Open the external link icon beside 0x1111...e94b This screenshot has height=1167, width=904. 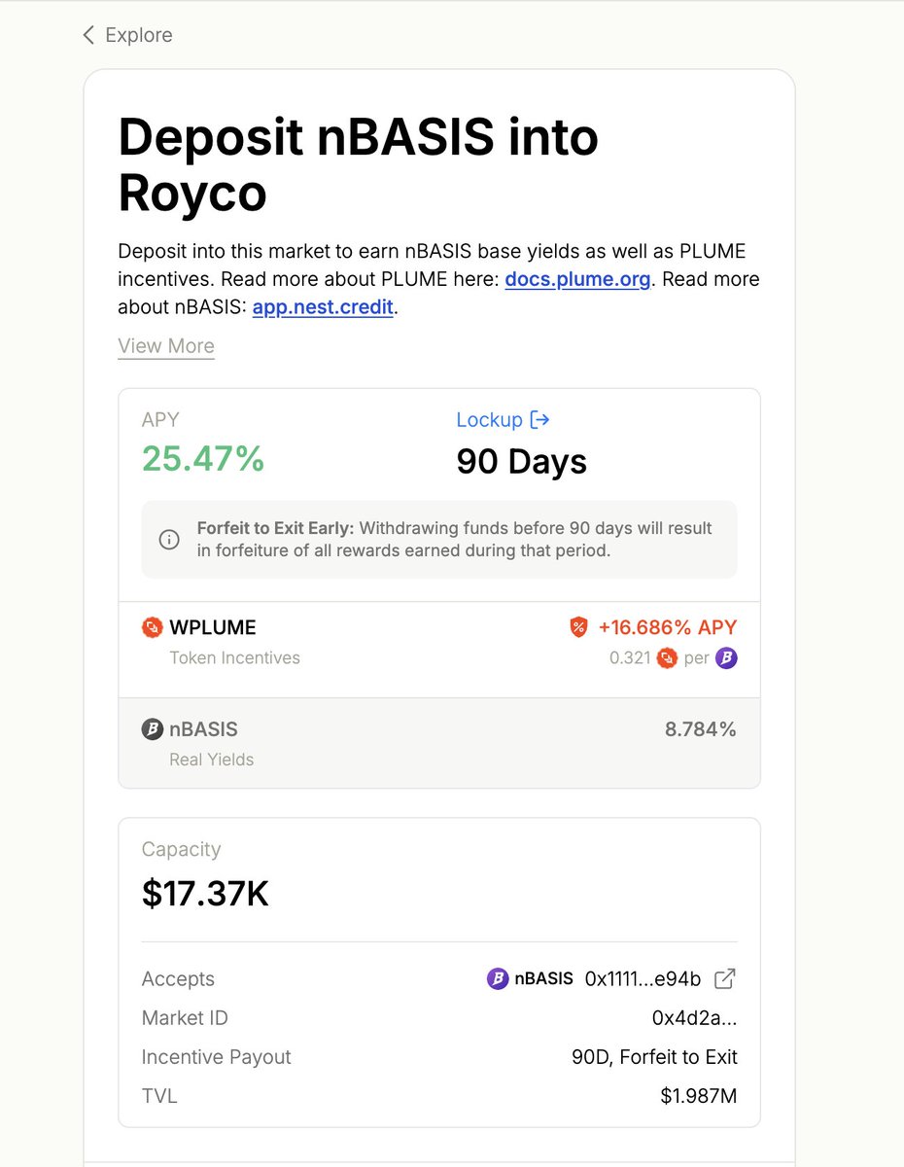pos(723,979)
